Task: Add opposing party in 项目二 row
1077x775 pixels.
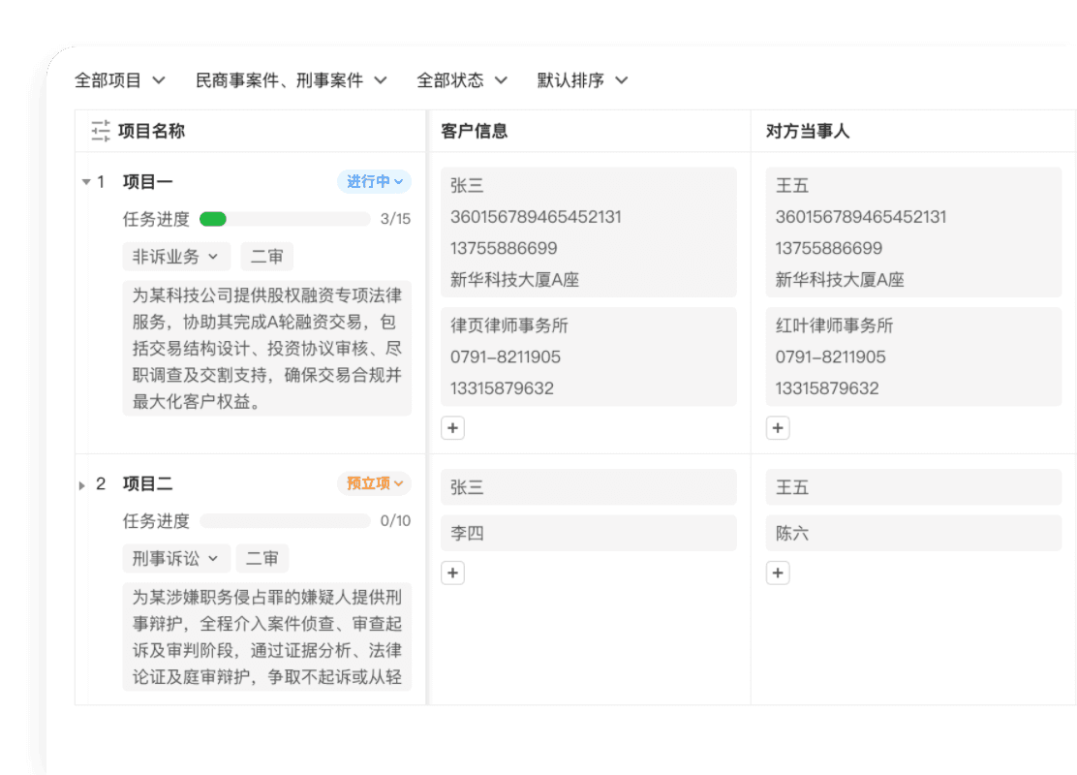Action: (778, 573)
